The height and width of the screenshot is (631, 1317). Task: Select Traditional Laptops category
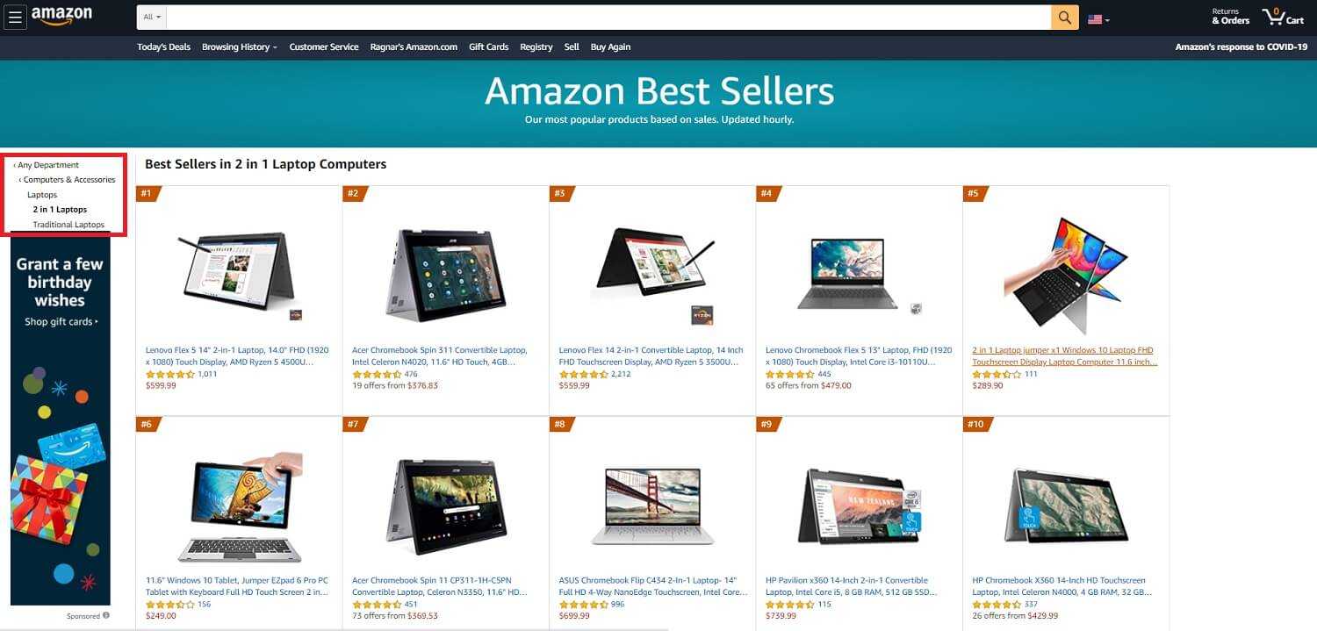(x=68, y=225)
